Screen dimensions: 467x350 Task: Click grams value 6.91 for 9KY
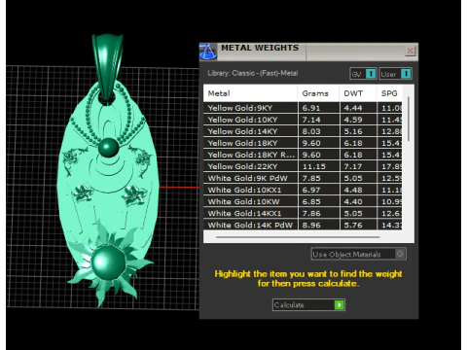click(x=311, y=108)
